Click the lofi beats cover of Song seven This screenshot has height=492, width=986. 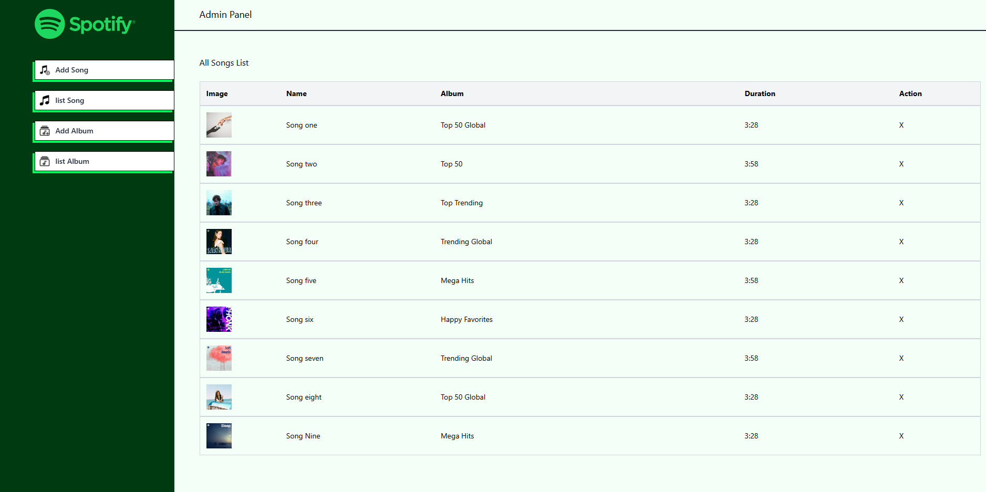tap(219, 358)
